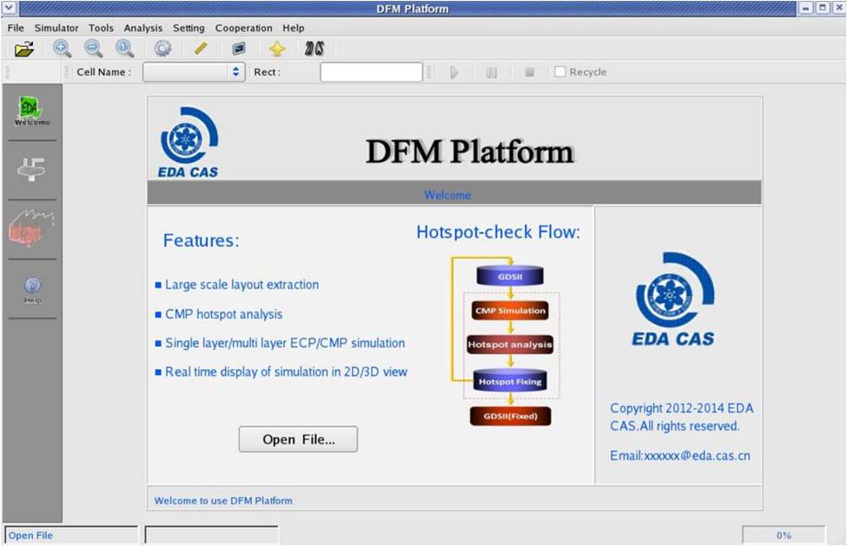Open file via the folder toolbar icon
The image size is (847, 546).
tap(24, 49)
